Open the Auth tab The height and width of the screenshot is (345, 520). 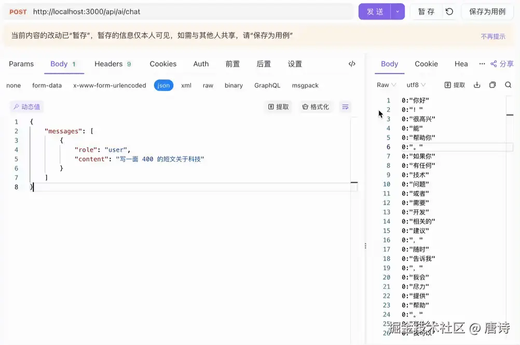201,64
